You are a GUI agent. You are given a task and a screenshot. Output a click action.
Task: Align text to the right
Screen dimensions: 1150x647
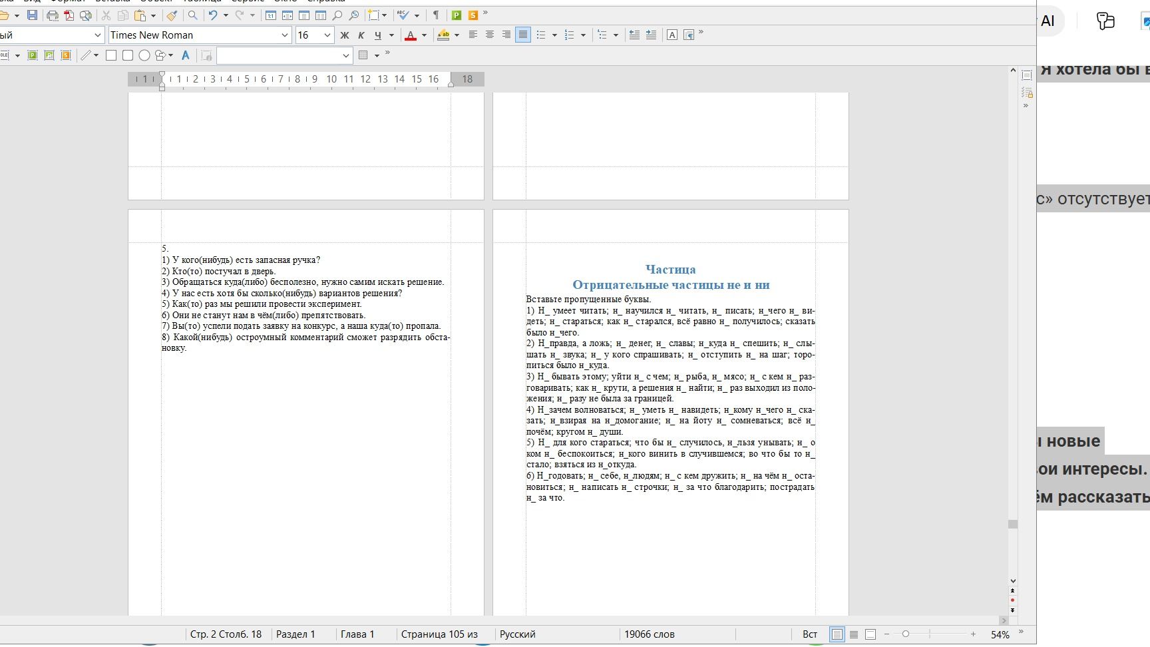[x=506, y=35]
